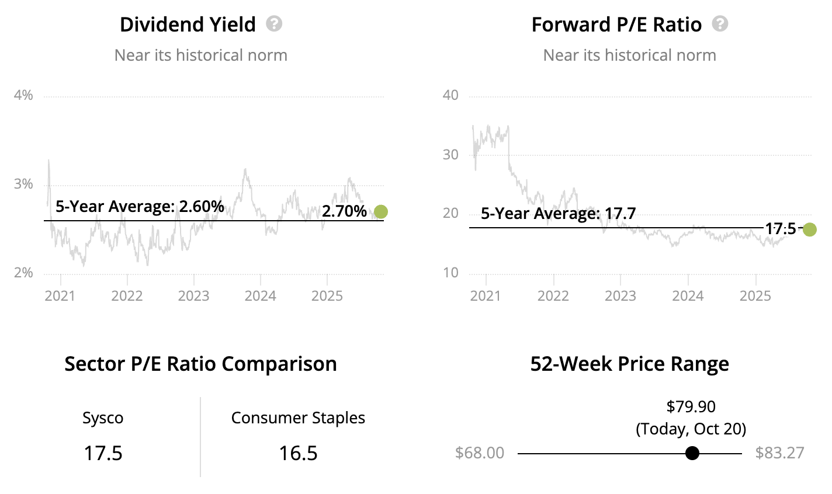Click the 2.70% current yield label

[x=344, y=211]
